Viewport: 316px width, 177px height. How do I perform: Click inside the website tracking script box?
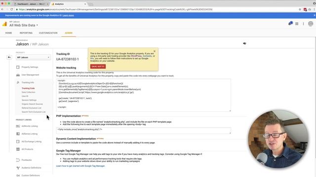pyautogui.click(x=144, y=95)
